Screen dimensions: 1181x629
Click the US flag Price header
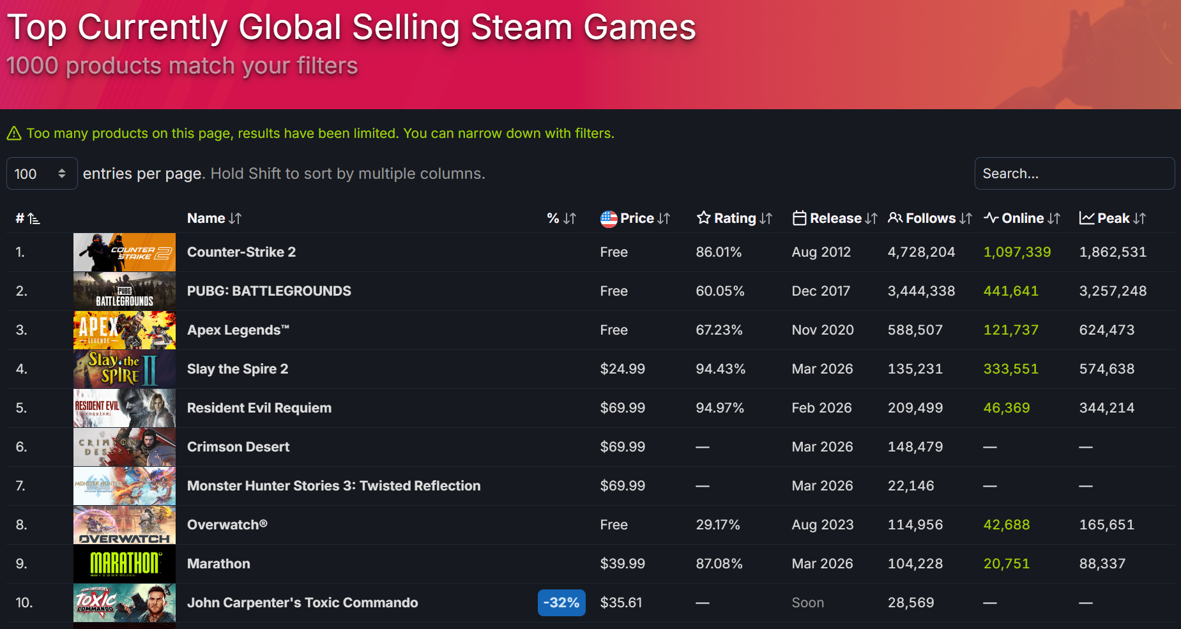(635, 218)
